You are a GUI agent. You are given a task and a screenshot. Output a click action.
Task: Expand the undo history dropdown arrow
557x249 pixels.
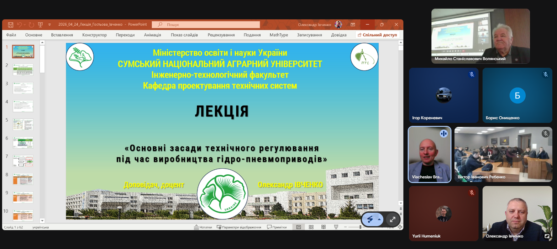click(x=25, y=25)
